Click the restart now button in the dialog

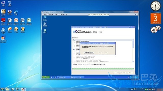pos(89,53)
